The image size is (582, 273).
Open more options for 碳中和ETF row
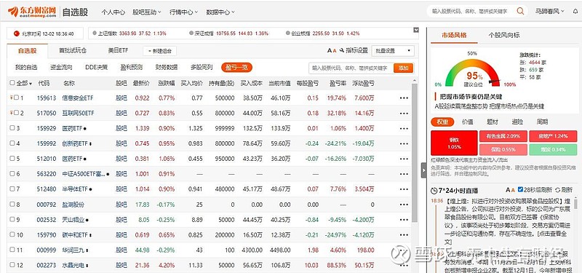pyautogui.click(x=404, y=235)
